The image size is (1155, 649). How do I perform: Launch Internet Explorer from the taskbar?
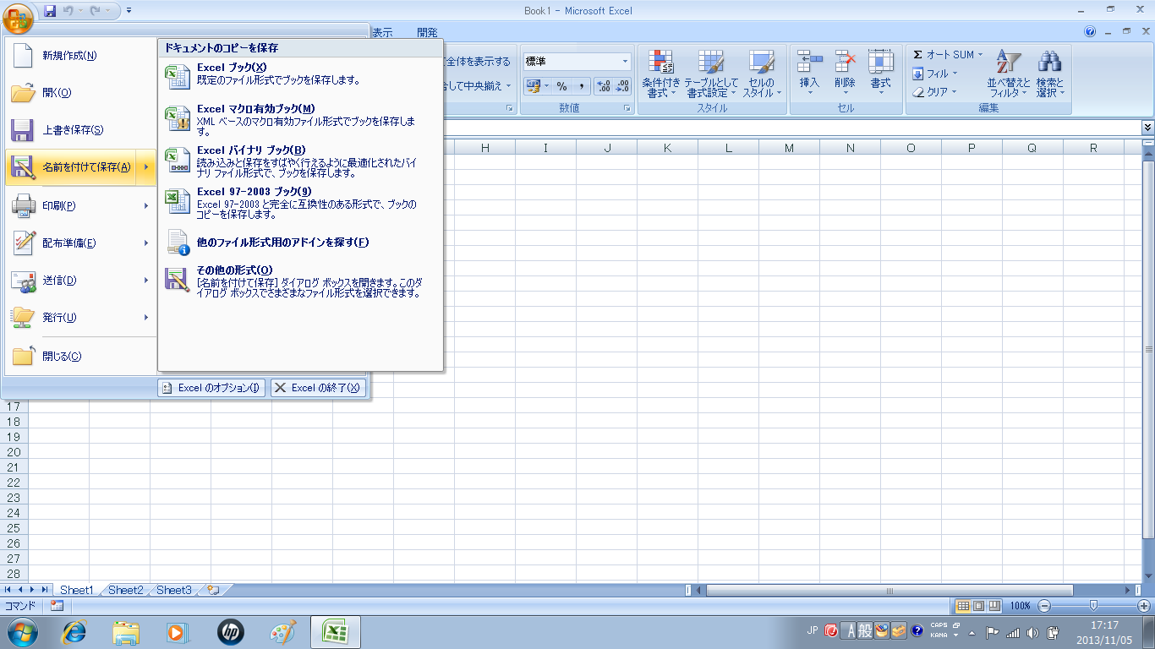click(75, 631)
